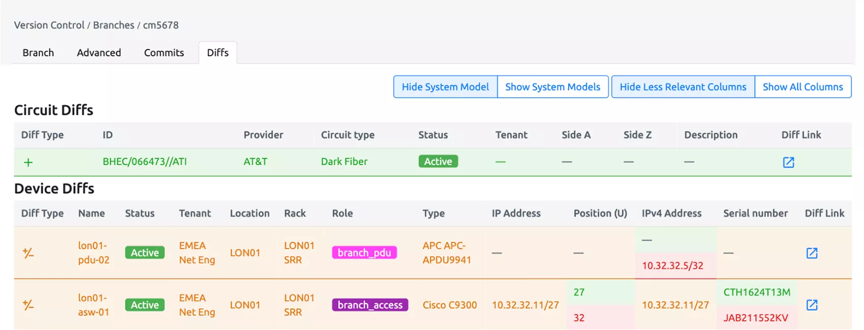This screenshot has height=330, width=864.
Task: Toggle Hide System Model button
Action: (445, 87)
